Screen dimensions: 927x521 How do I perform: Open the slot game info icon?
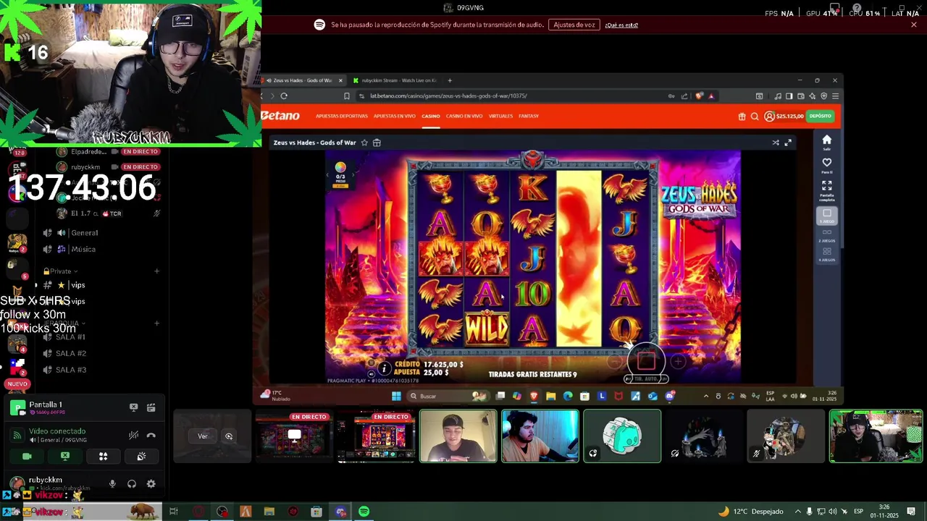point(384,368)
